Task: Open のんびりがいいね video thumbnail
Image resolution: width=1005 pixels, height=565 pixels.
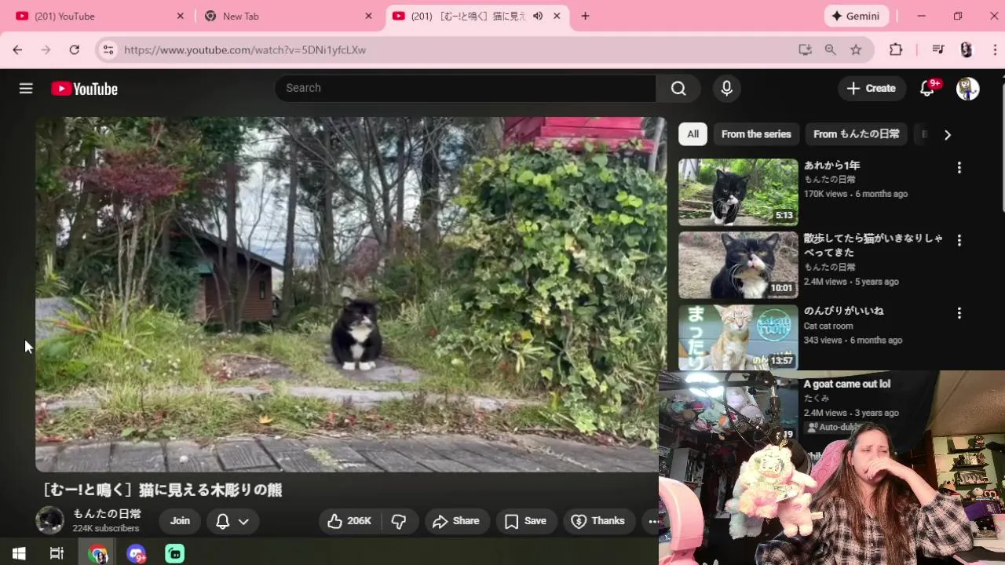Action: (738, 337)
